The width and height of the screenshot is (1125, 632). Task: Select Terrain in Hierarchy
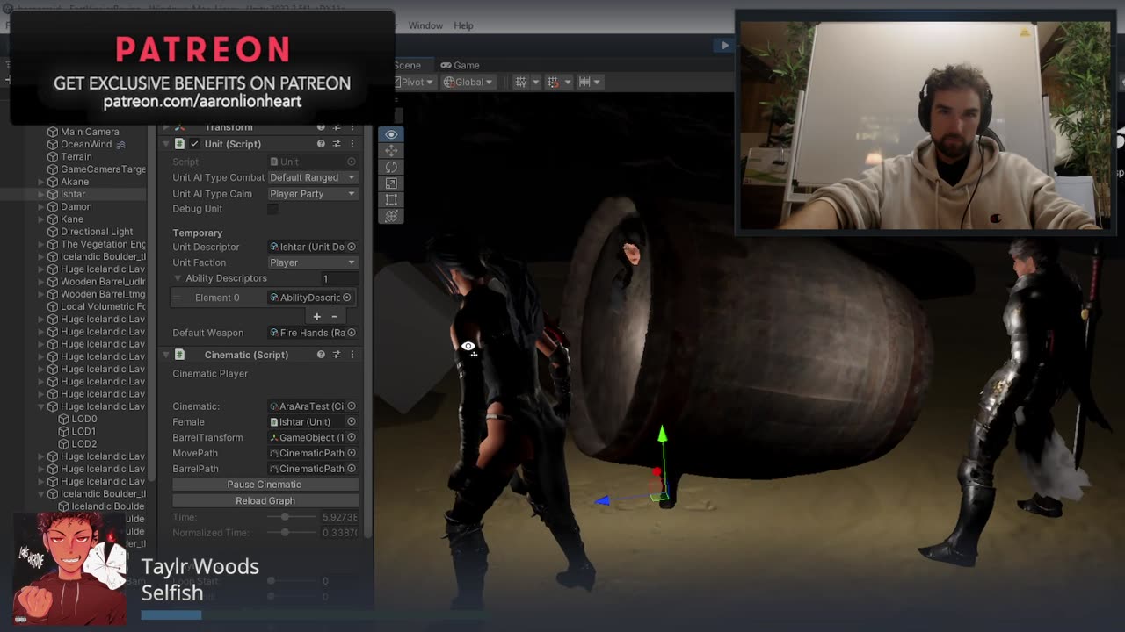[76, 156]
